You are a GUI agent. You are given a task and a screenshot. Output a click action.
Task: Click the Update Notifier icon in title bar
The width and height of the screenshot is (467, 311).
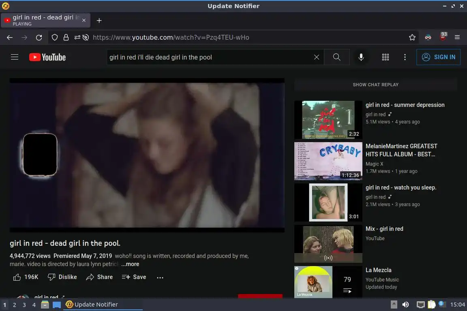tap(5, 6)
